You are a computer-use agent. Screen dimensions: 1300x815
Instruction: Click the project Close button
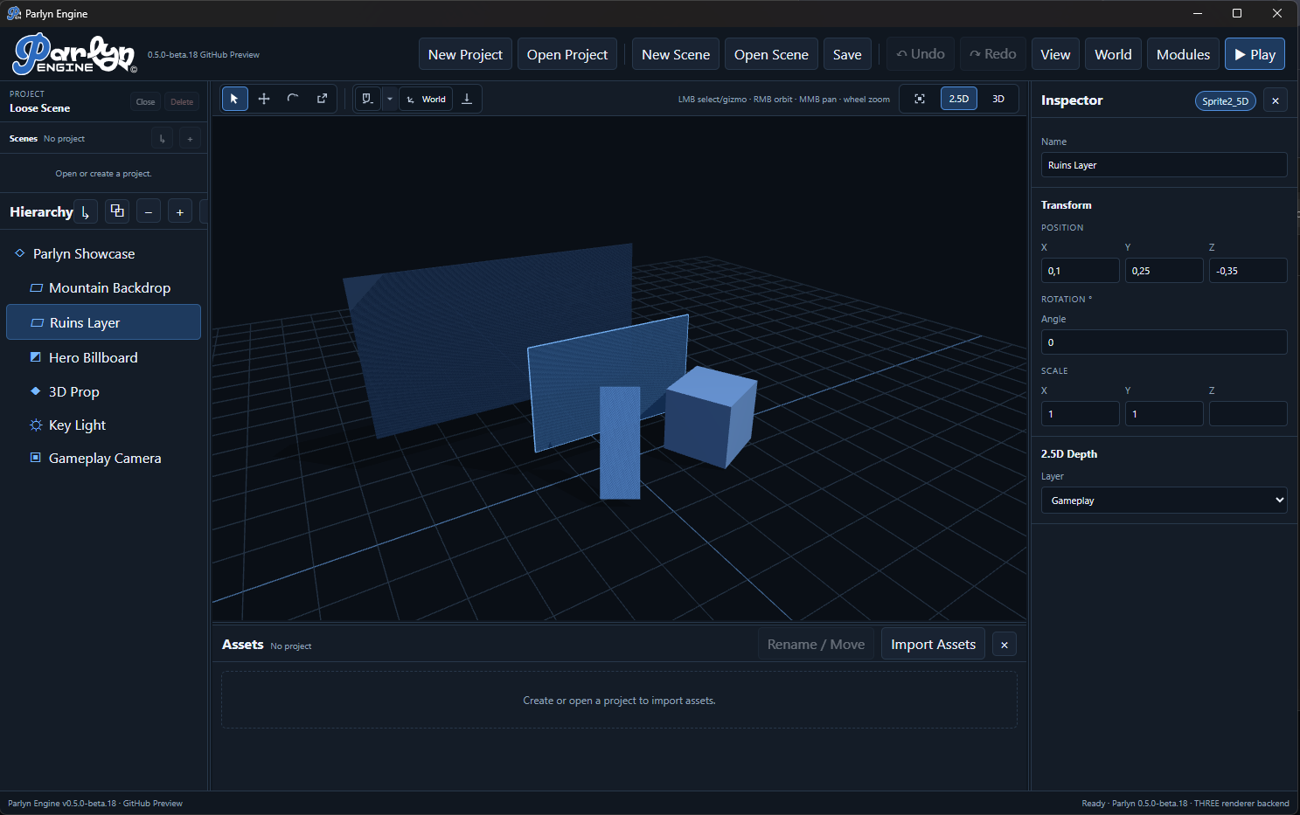point(145,101)
